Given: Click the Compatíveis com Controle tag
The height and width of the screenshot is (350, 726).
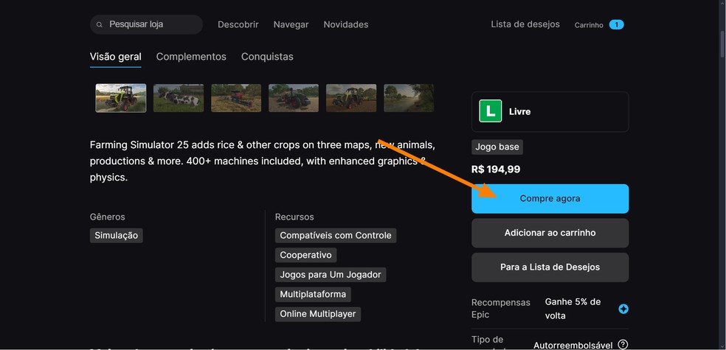Looking at the screenshot, I should point(336,235).
